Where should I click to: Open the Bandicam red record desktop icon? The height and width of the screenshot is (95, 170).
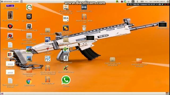coord(10,26)
